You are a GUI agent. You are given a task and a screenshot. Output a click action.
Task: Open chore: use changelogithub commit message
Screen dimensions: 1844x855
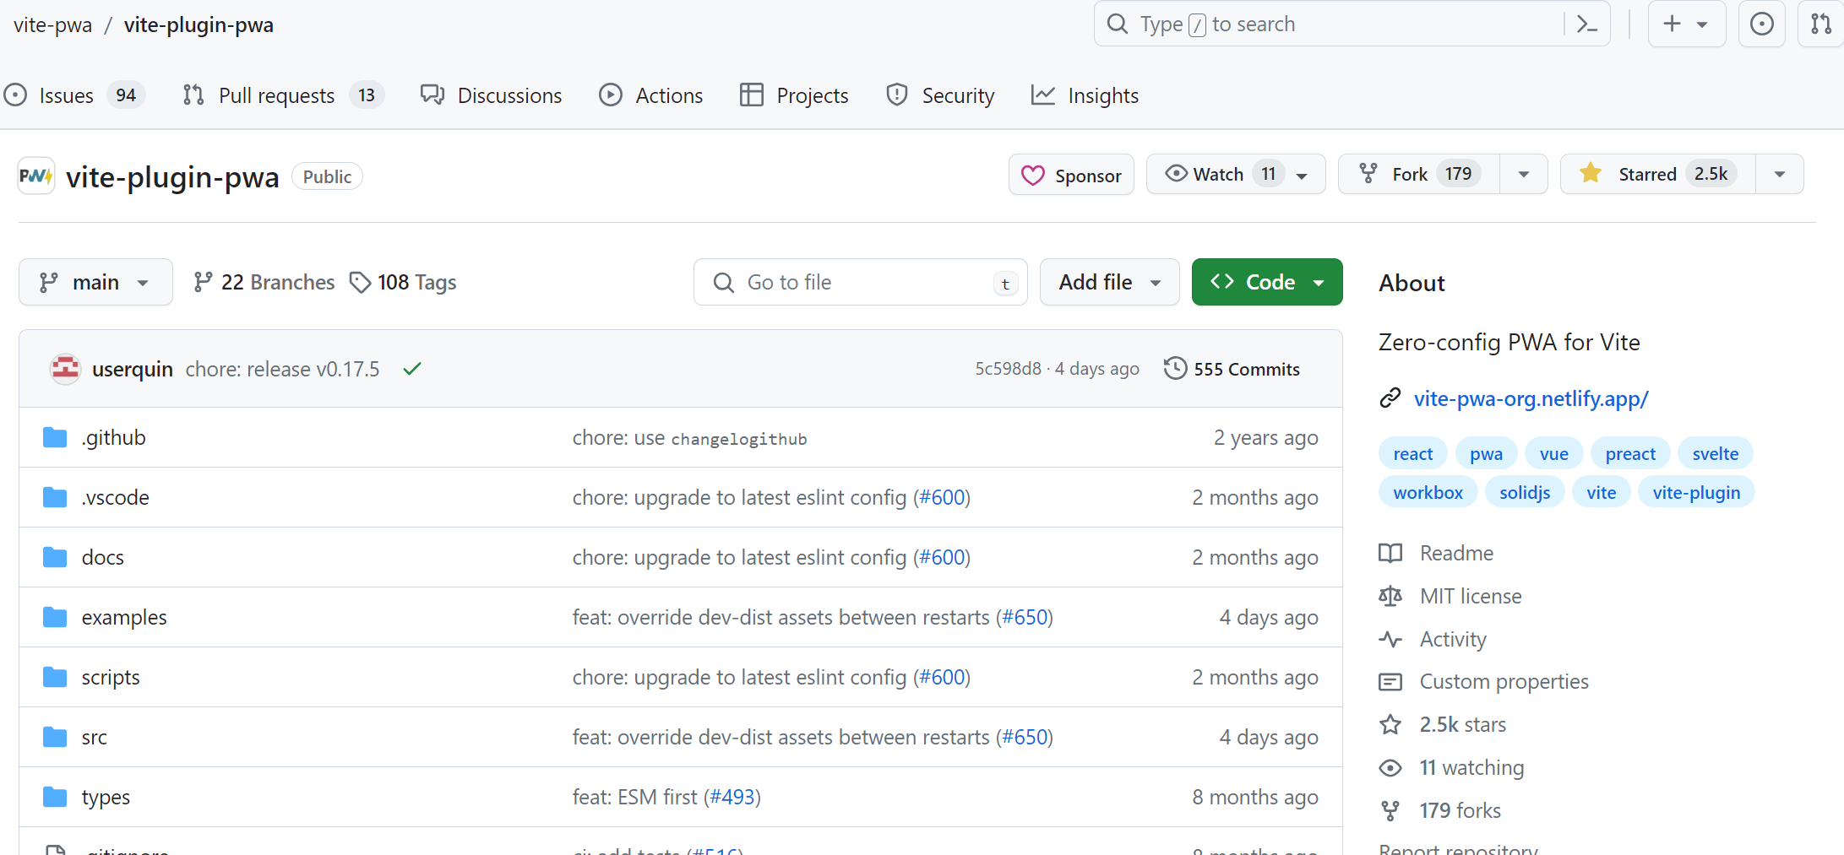pos(689,437)
